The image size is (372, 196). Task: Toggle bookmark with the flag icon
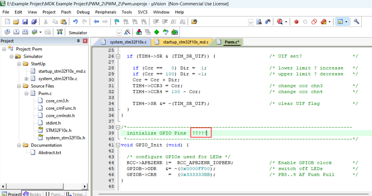[117, 22]
